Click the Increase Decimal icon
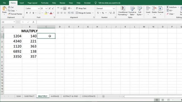The image size is (182, 102). (x=110, y=13)
